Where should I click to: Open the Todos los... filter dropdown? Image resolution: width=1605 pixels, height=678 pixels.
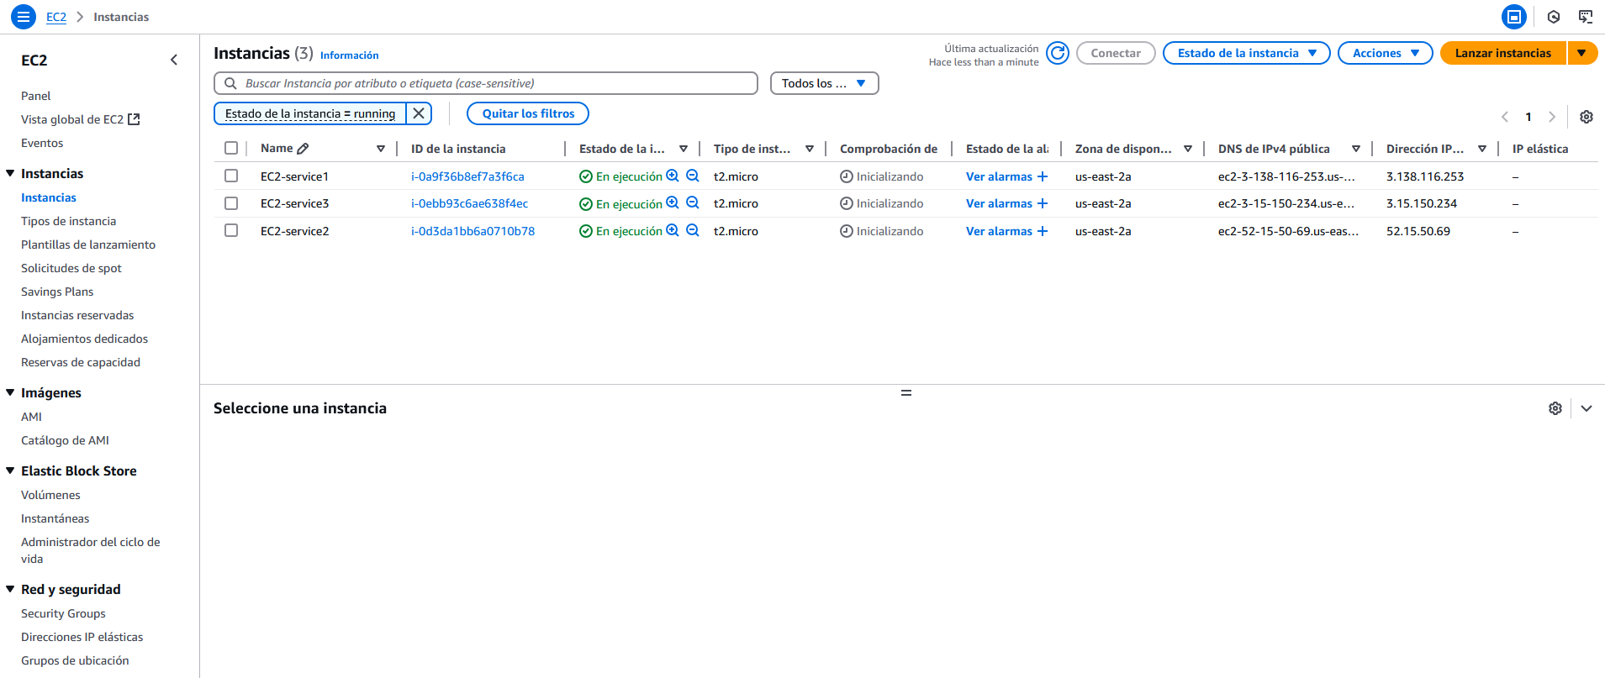(x=824, y=83)
